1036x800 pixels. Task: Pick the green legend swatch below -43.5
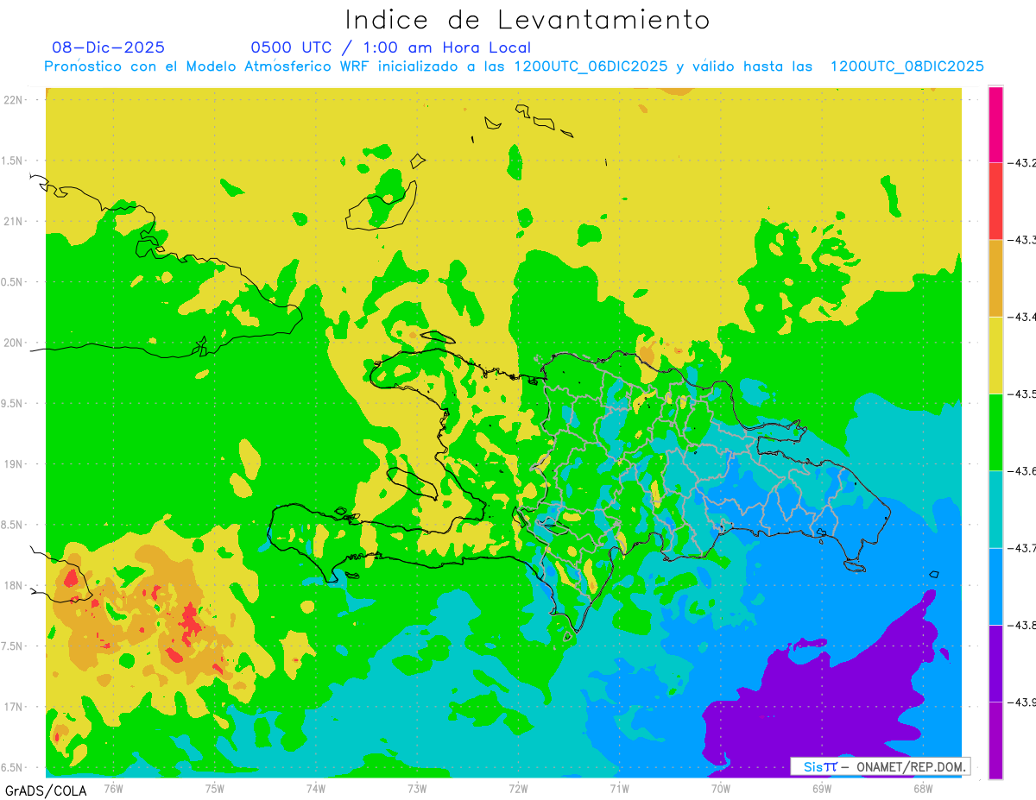tap(996, 432)
